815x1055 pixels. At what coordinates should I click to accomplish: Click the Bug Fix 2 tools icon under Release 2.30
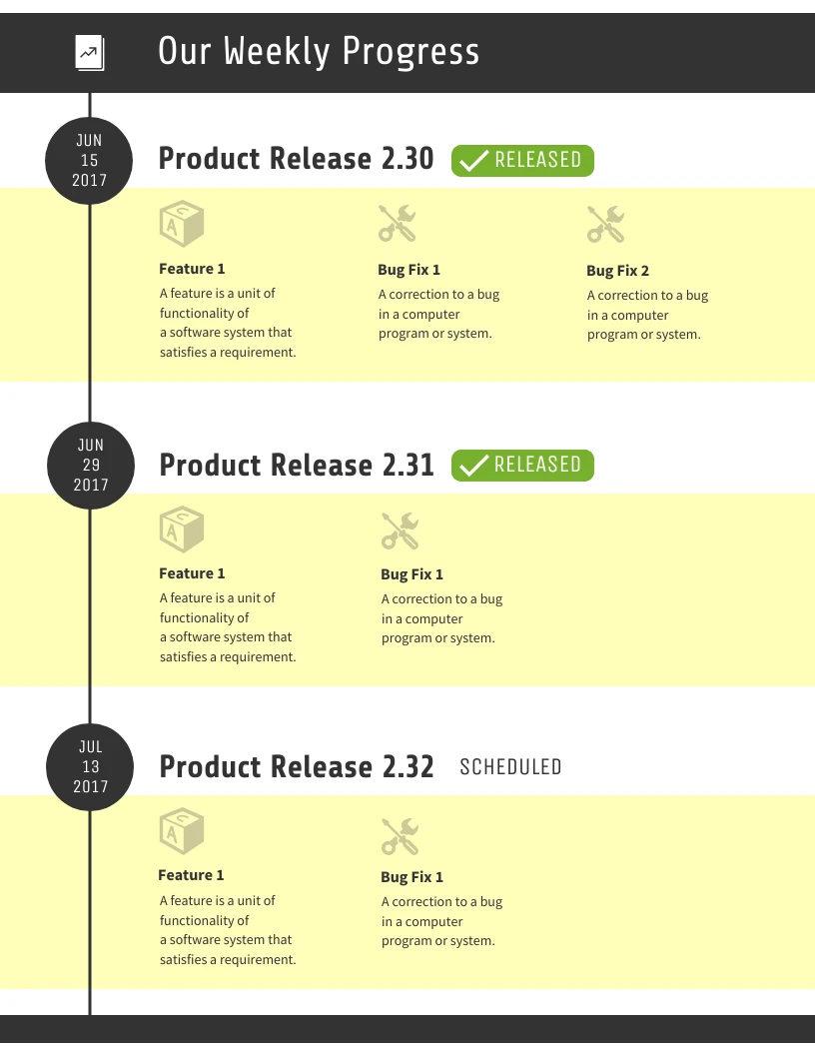tap(605, 225)
